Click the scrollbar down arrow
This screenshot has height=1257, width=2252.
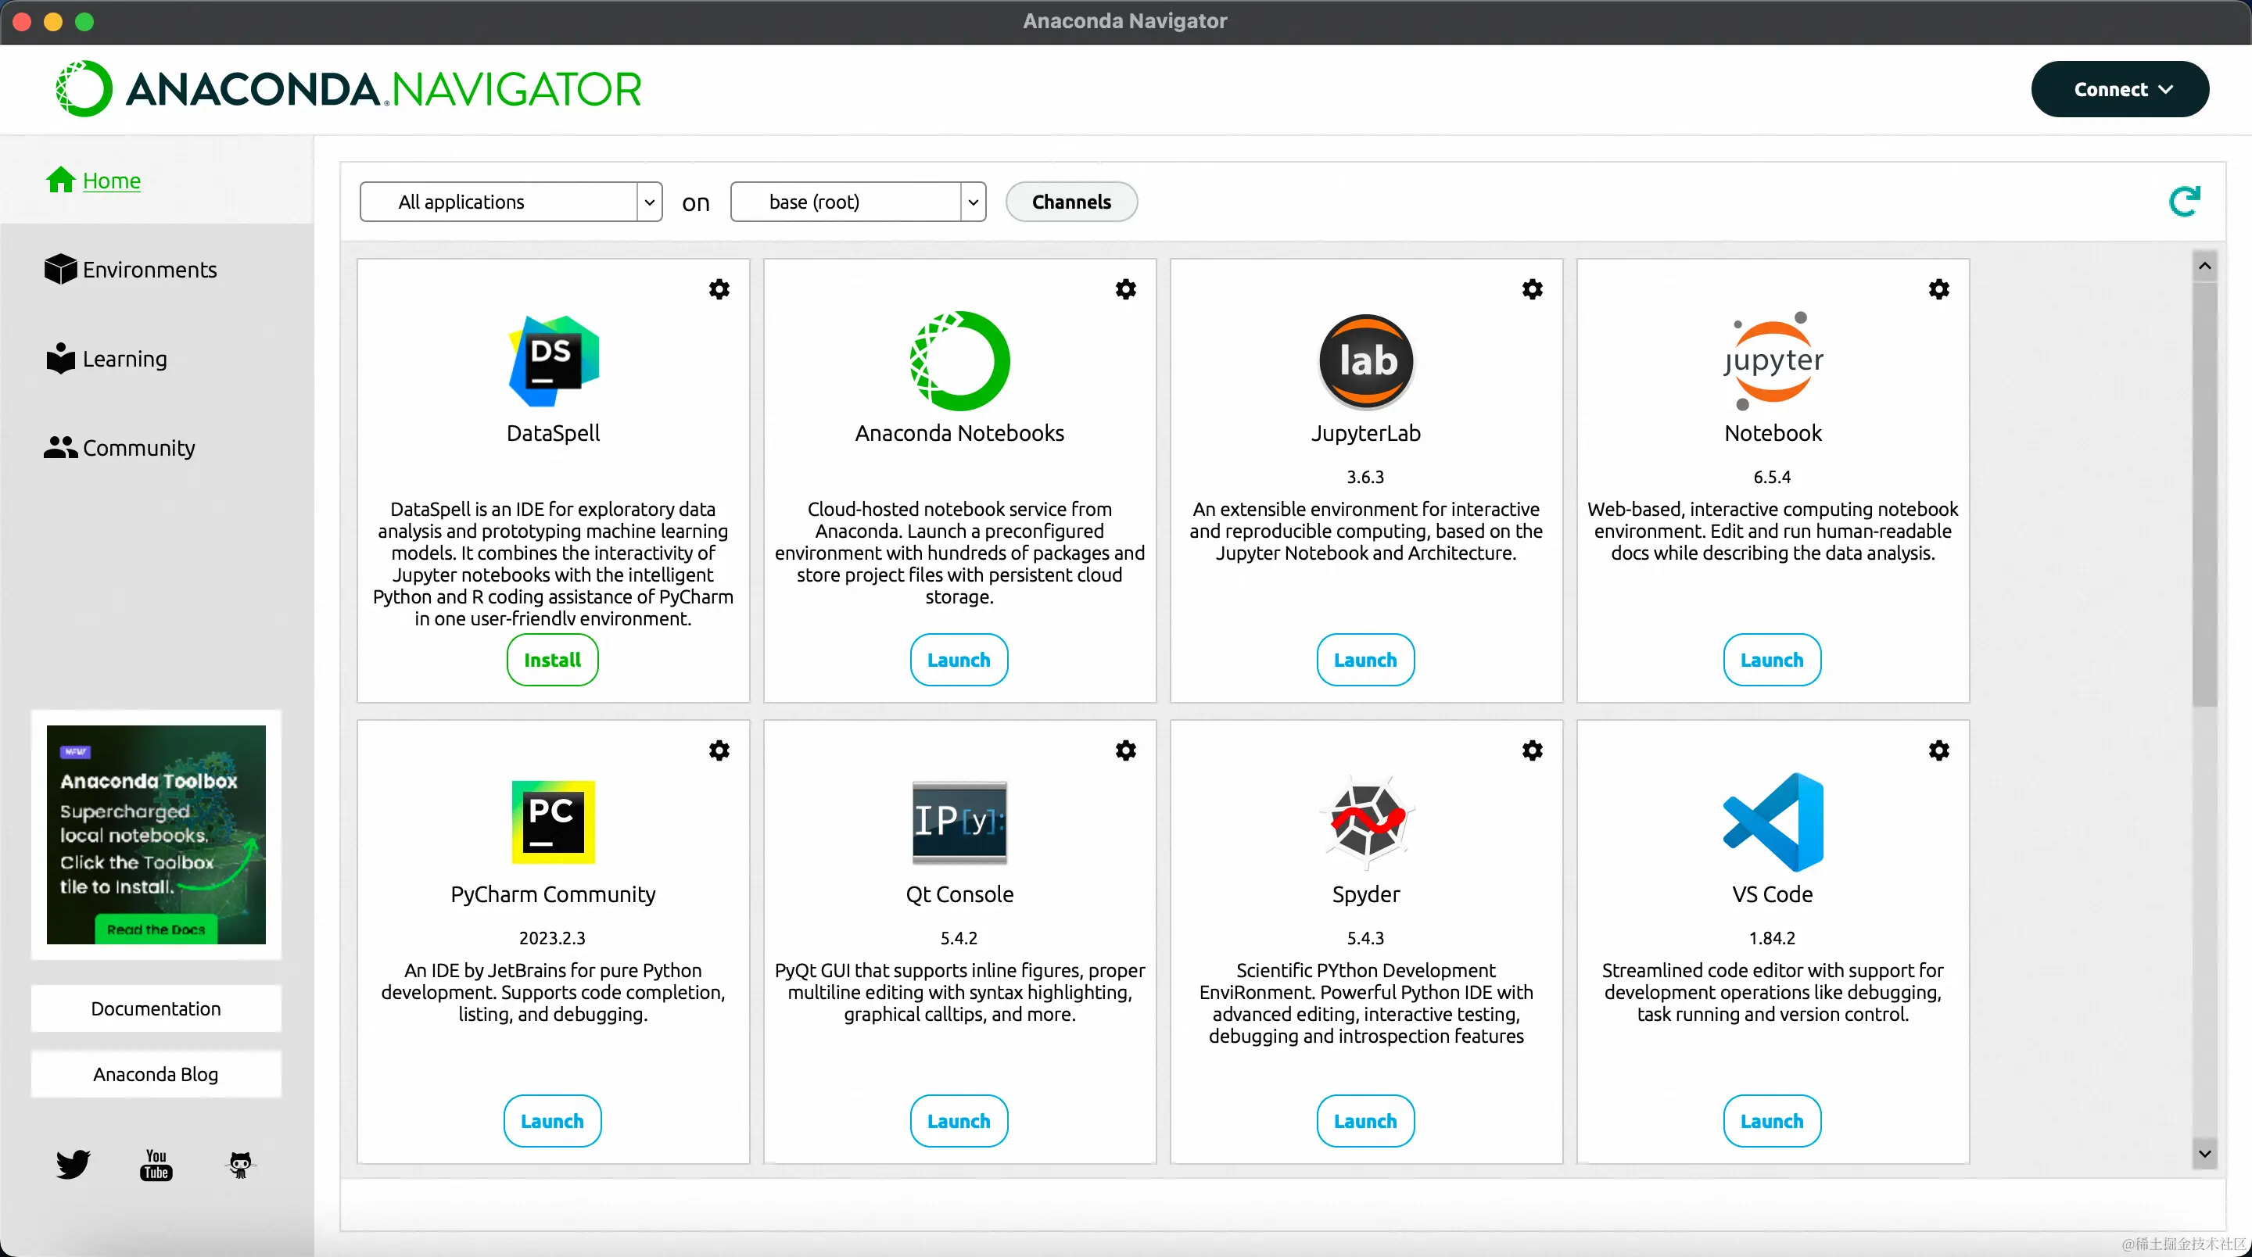(2204, 1154)
